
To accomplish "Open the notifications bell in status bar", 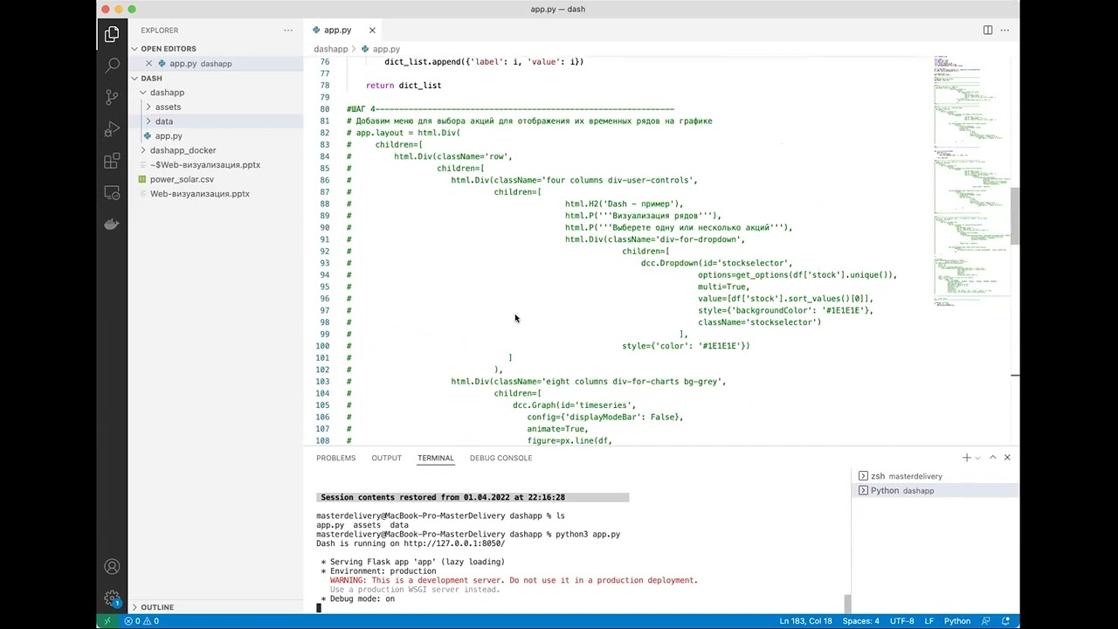I will pyautogui.click(x=1007, y=621).
